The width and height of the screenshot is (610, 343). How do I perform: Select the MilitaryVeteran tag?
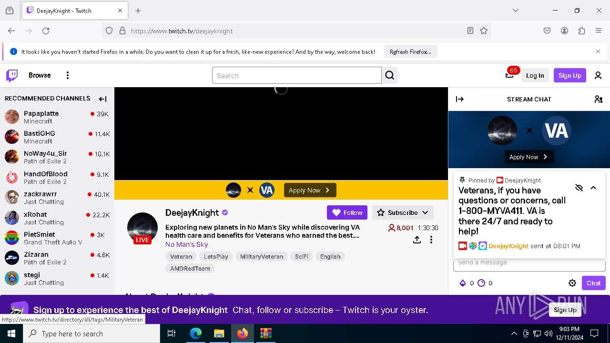coord(262,256)
